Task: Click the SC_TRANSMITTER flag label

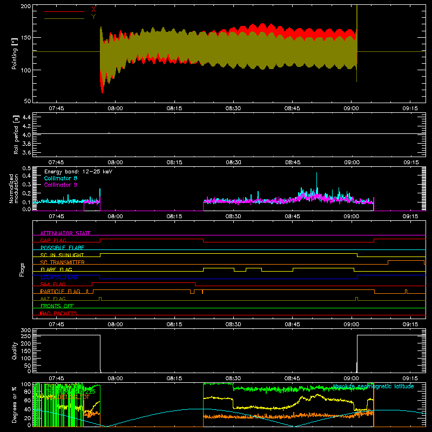Action: coord(63,262)
